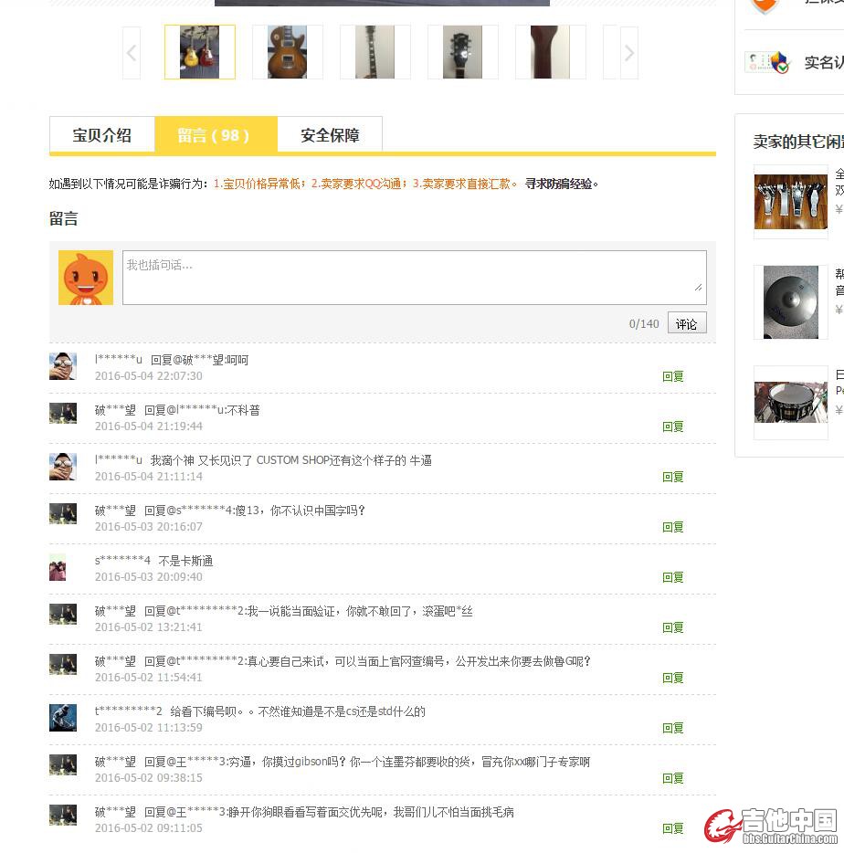
Task: Reply to the 不是卡斯通 comment
Action: click(672, 578)
